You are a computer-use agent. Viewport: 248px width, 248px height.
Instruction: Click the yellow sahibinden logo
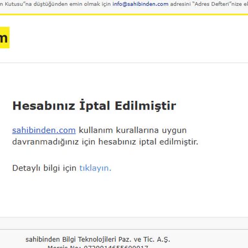click(5, 37)
